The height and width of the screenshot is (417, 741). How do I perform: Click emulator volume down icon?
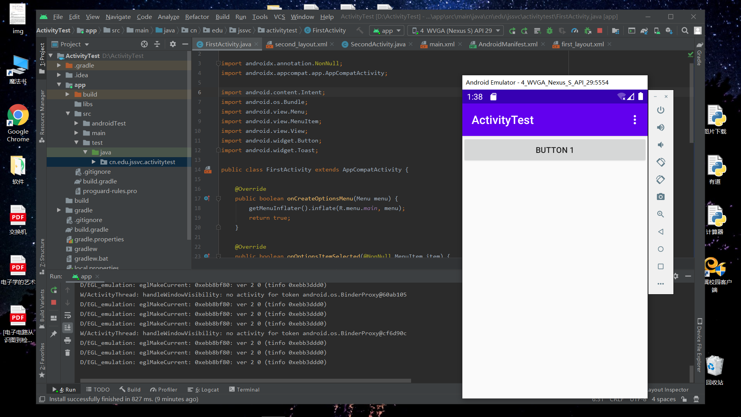coord(661,145)
